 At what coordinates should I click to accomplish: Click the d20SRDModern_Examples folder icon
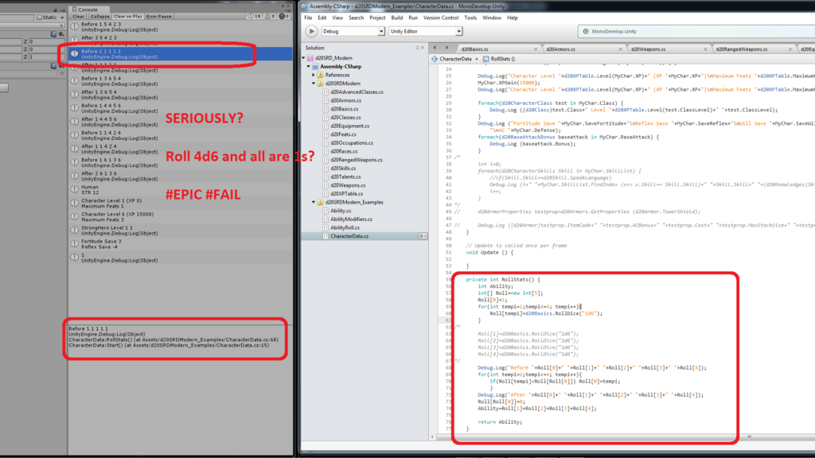pos(321,203)
